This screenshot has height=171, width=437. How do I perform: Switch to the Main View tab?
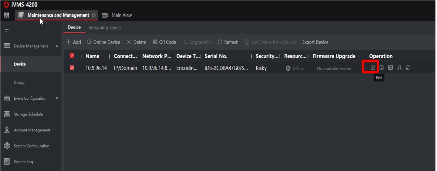[121, 15]
